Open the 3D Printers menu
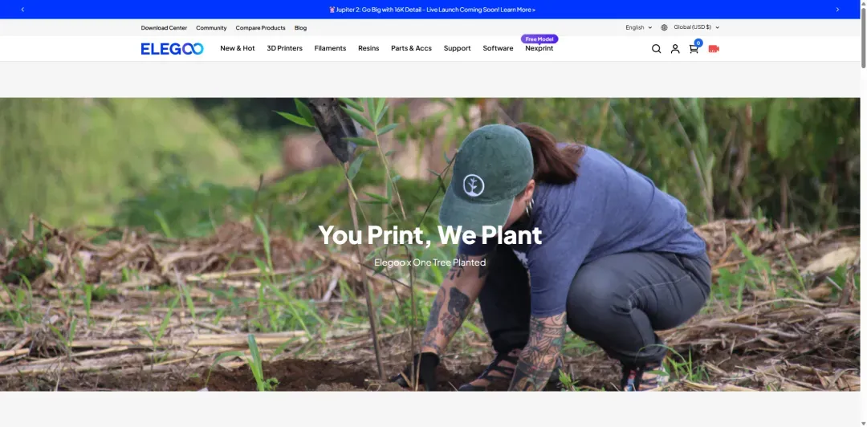This screenshot has width=867, height=427. click(285, 49)
